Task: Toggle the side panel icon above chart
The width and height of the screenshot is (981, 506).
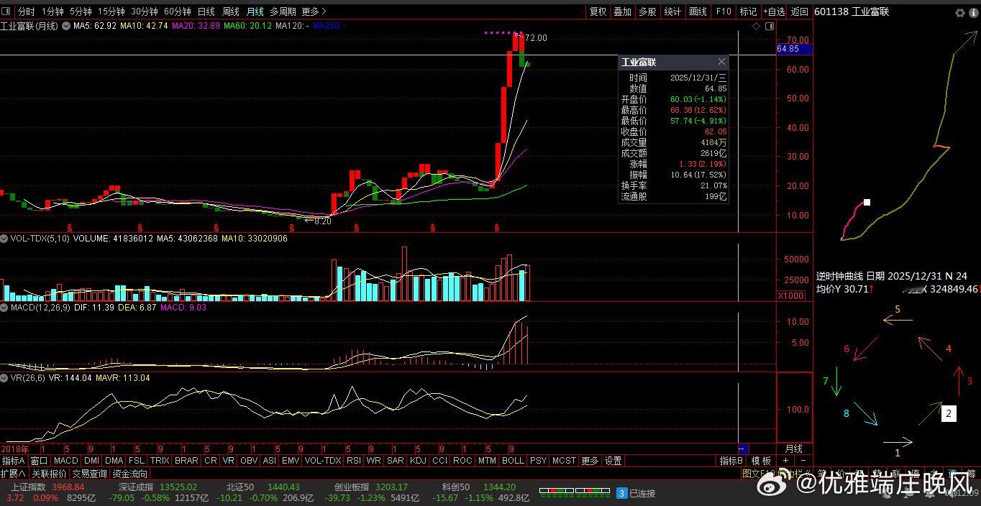Action: tap(770, 26)
